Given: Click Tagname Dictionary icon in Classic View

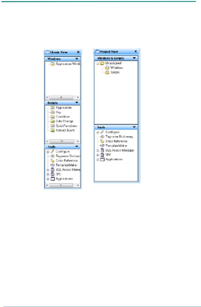Looking at the screenshot, I should tap(52, 156).
